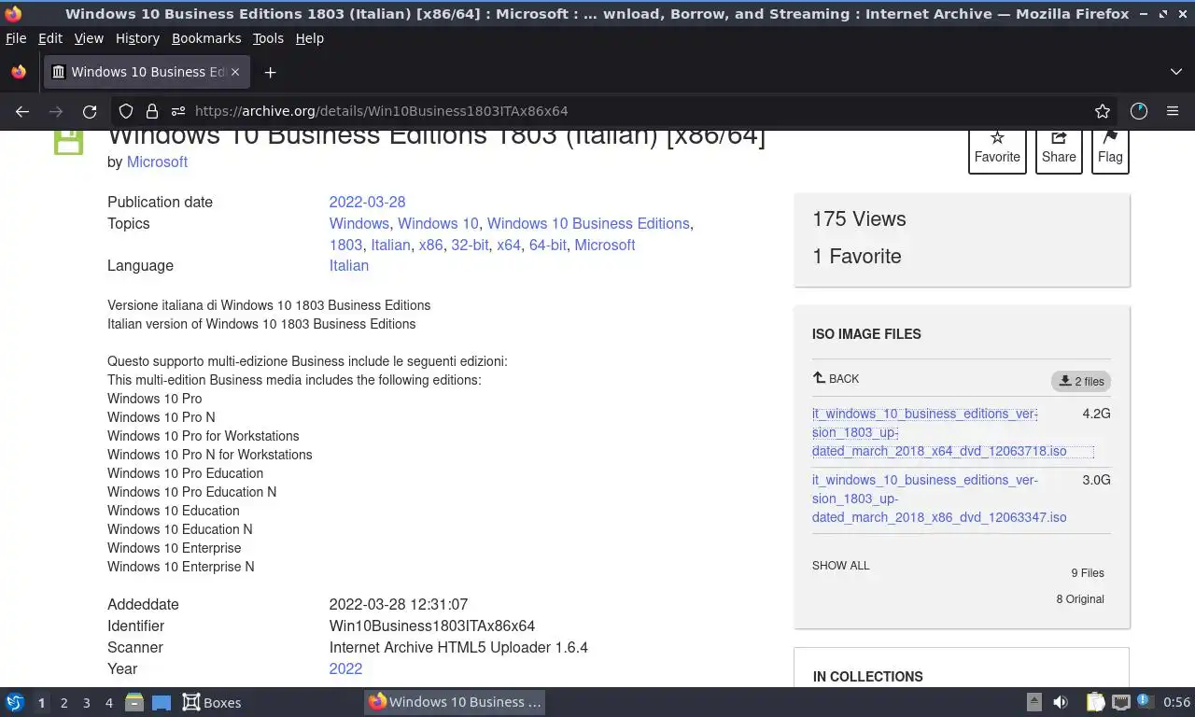This screenshot has width=1195, height=717.
Task: Open the 32-bit topic link
Action: tap(470, 245)
